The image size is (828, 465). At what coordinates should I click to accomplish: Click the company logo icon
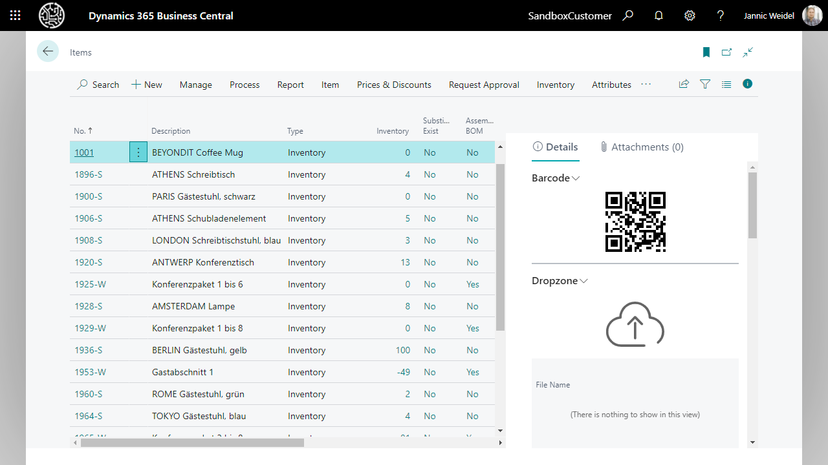click(52, 15)
